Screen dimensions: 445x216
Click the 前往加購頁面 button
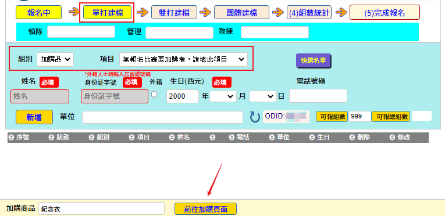205,209
